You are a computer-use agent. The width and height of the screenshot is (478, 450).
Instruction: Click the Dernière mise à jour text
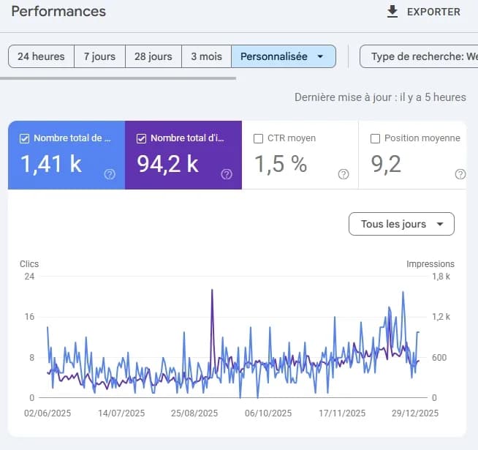380,97
